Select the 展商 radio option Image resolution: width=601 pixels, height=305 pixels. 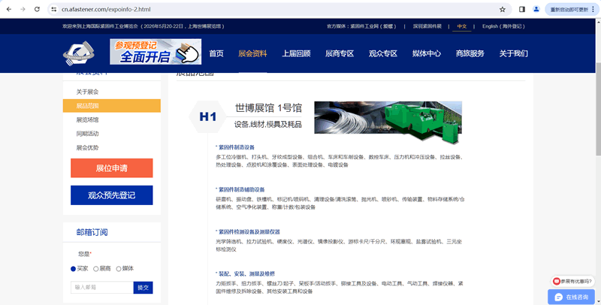point(96,268)
